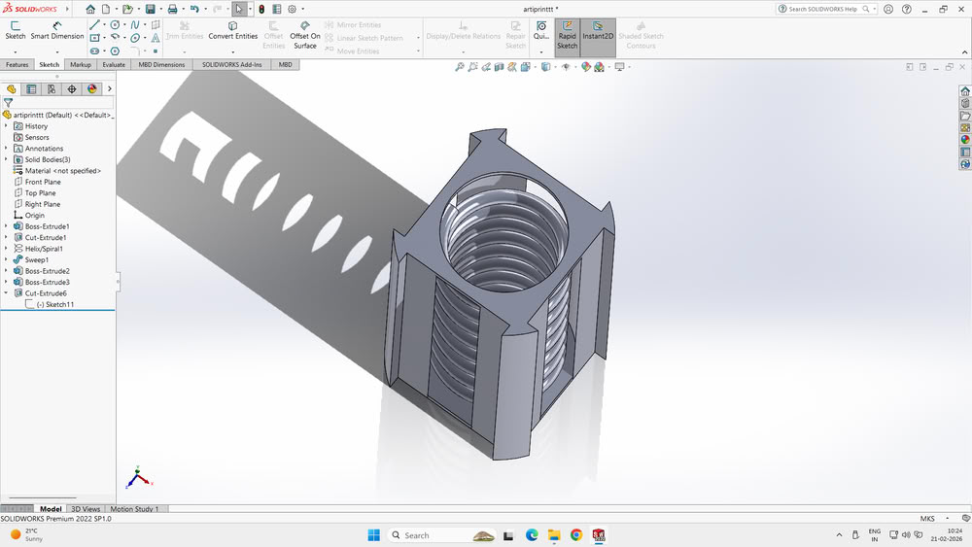
Task: Expand the Helix/Spiral1 feature
Action: pos(6,249)
